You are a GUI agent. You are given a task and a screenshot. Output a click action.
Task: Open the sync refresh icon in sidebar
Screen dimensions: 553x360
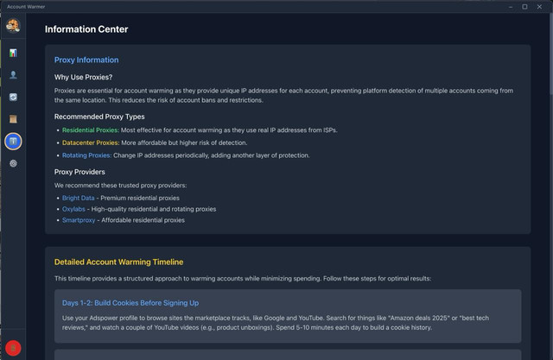pyautogui.click(x=13, y=97)
